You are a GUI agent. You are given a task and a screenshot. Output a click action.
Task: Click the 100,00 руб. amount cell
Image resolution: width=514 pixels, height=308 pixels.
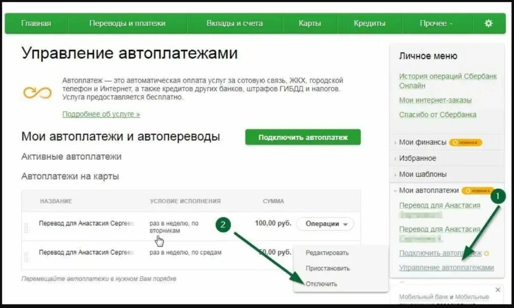pos(273,223)
